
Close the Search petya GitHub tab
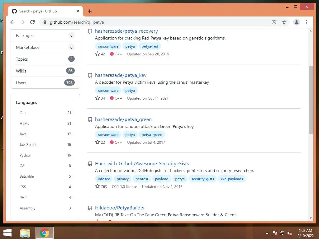tap(78, 11)
